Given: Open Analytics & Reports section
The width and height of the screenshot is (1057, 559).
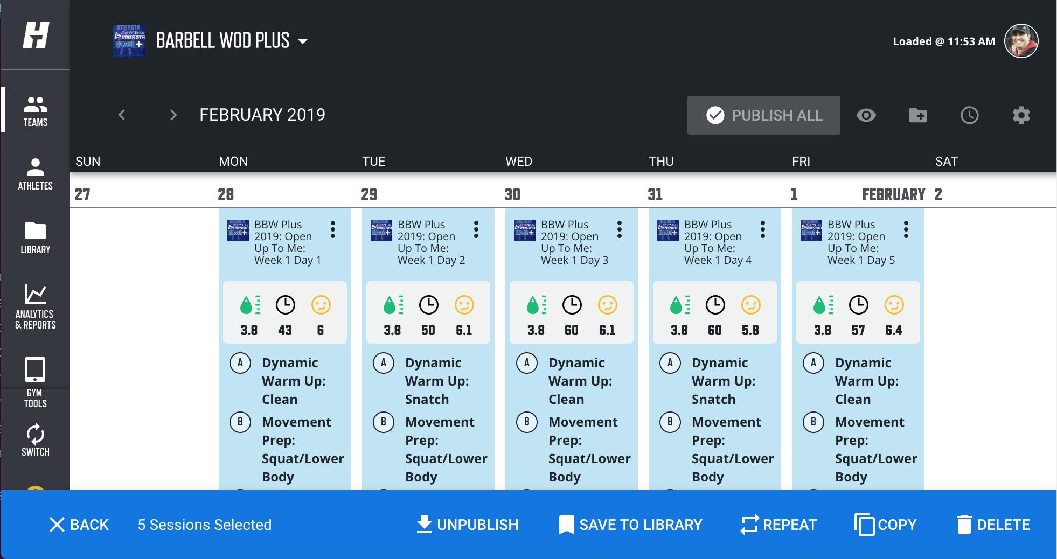Looking at the screenshot, I should (x=36, y=306).
